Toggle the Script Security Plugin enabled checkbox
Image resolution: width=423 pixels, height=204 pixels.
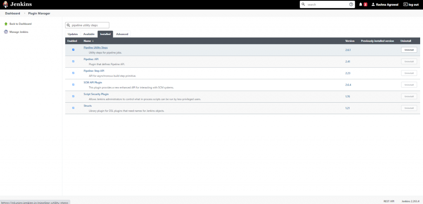73,96
